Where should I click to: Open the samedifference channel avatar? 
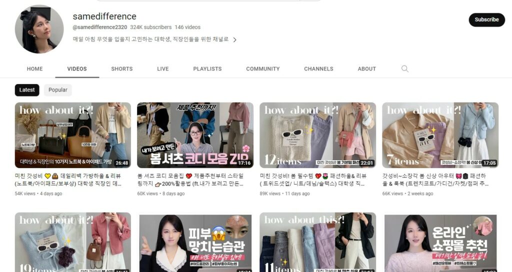pos(39,29)
